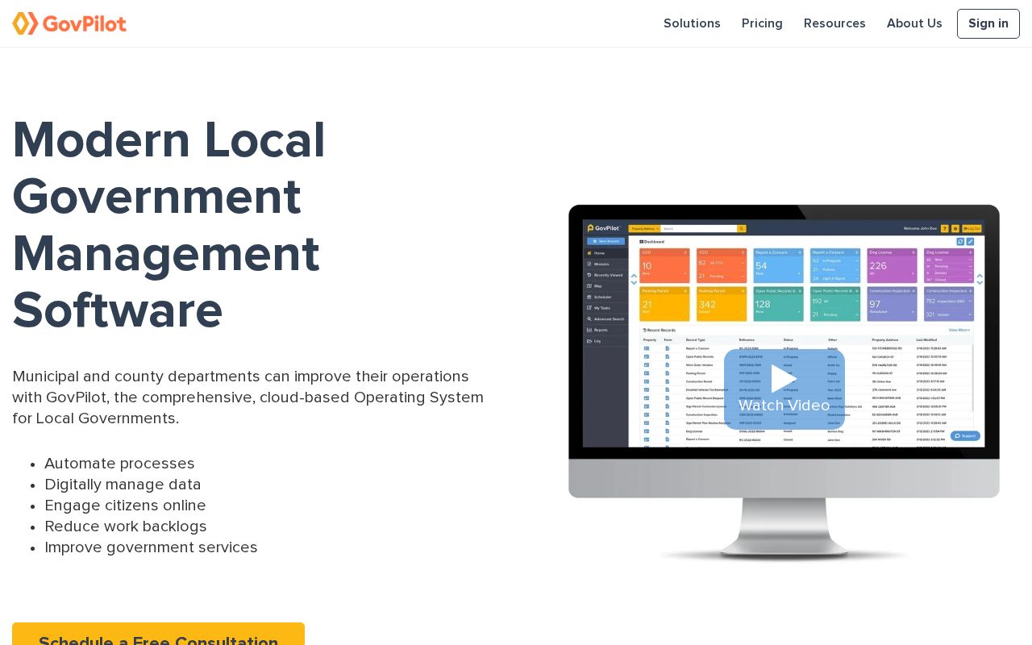Click Schedule a Free Consultation button
1032x645 pixels.
(x=158, y=634)
